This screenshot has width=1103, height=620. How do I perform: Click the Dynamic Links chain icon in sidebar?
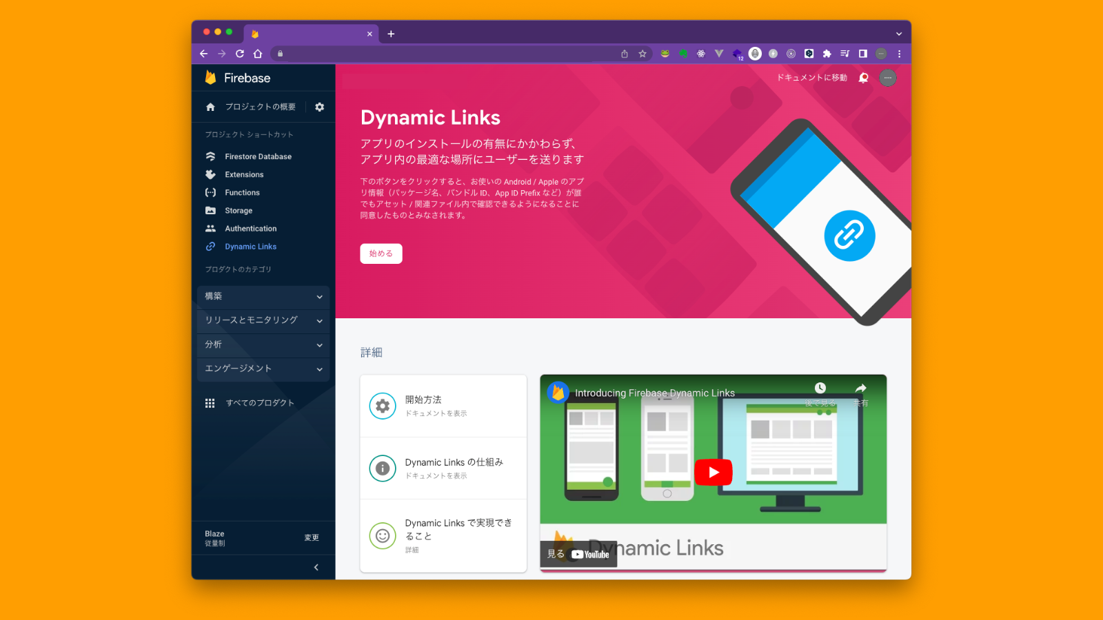210,246
